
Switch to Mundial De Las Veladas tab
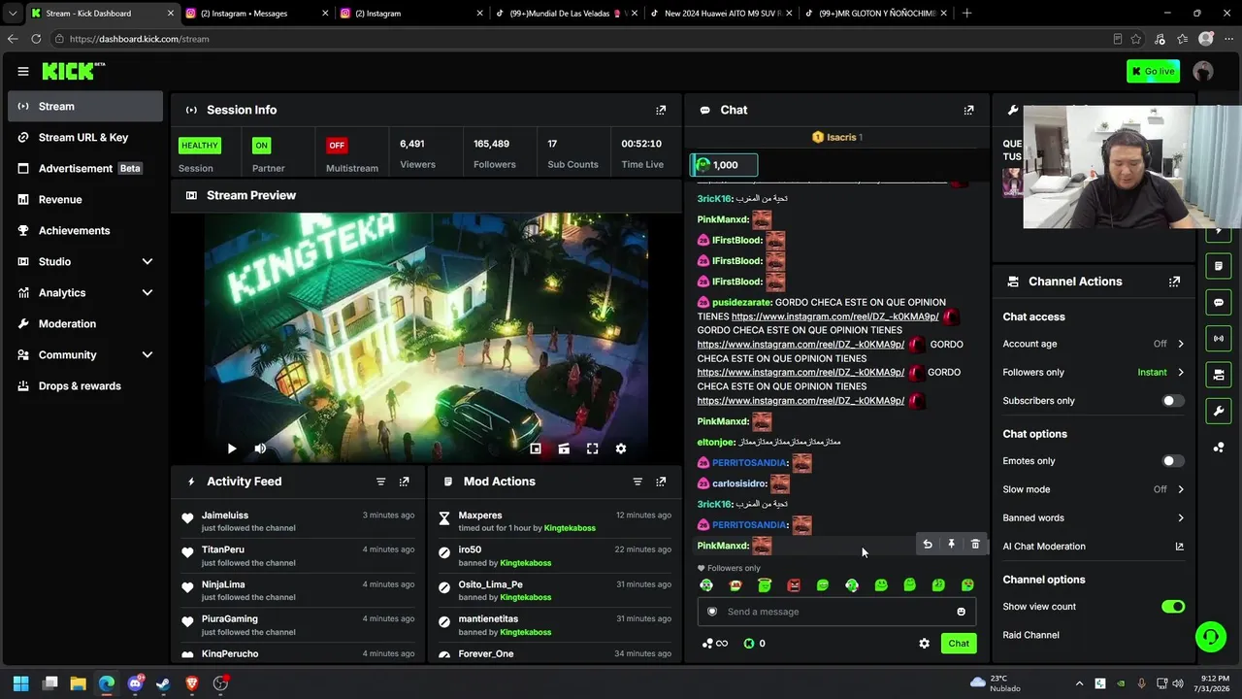click(566, 14)
